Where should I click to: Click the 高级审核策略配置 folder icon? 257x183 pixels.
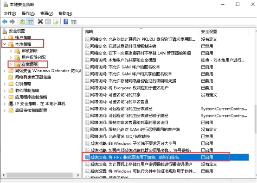[x=11, y=110]
